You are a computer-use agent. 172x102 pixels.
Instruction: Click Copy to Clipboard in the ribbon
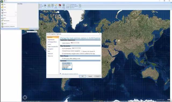coord(74,6)
